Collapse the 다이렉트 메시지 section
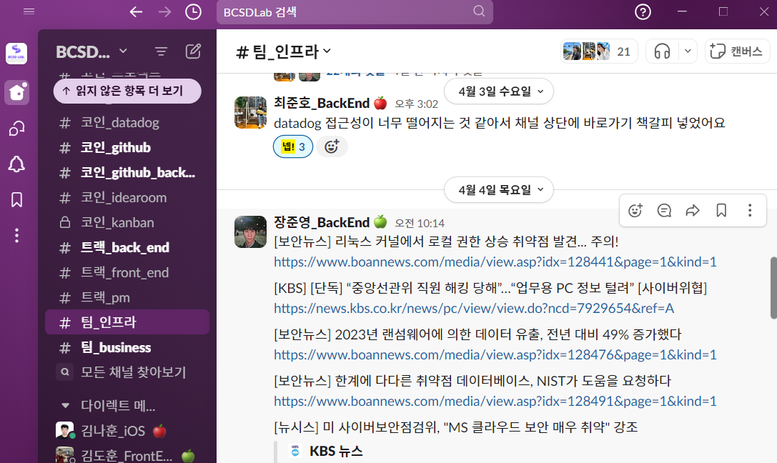 coord(66,406)
